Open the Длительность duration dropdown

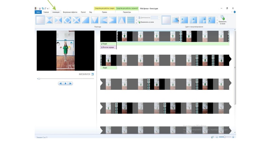[x=159, y=18]
